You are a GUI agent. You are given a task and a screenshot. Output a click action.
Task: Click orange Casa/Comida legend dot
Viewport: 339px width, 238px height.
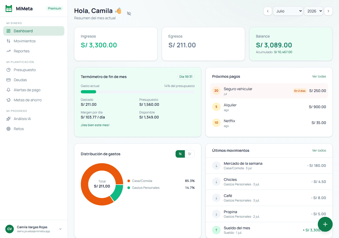[x=129, y=181]
